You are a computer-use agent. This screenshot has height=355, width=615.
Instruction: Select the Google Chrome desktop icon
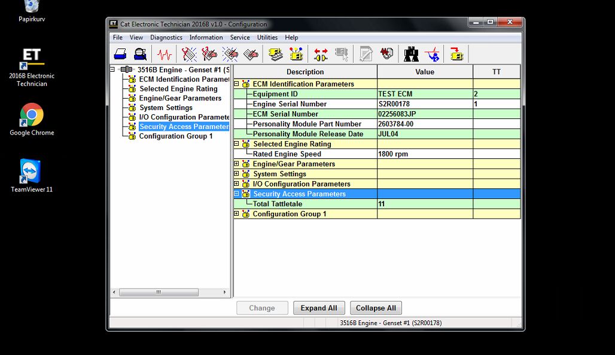coord(32,120)
